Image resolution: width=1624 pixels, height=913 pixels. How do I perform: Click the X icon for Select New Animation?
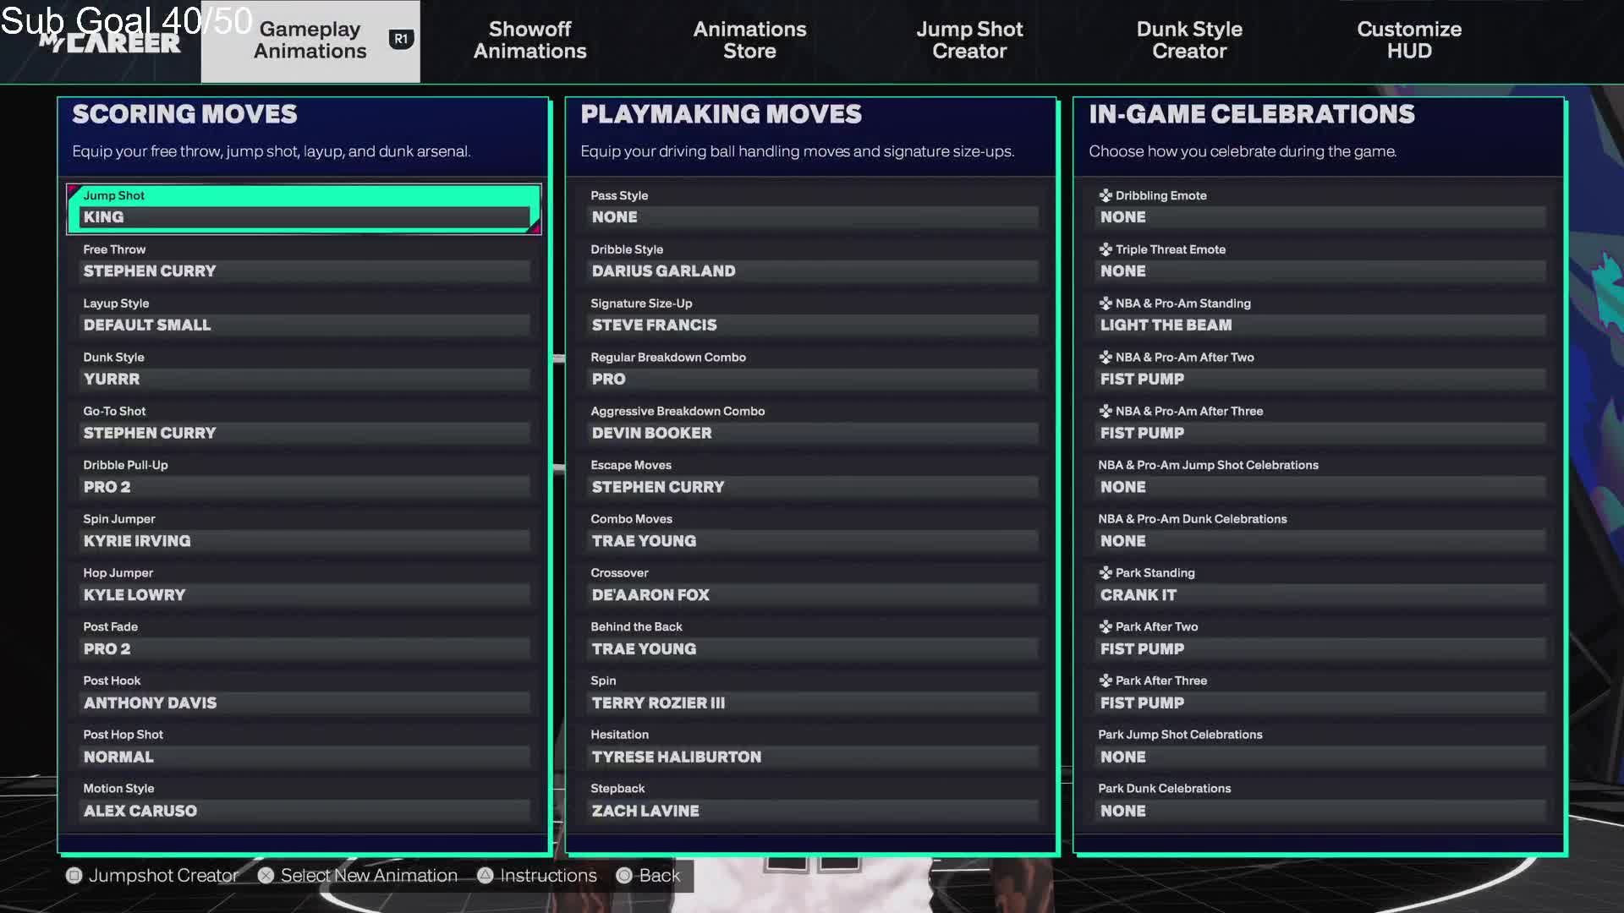(x=266, y=876)
